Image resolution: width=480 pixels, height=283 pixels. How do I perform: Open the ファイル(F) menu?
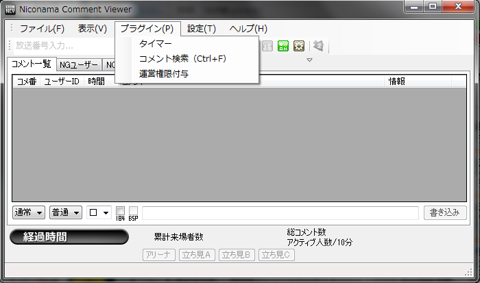point(43,29)
